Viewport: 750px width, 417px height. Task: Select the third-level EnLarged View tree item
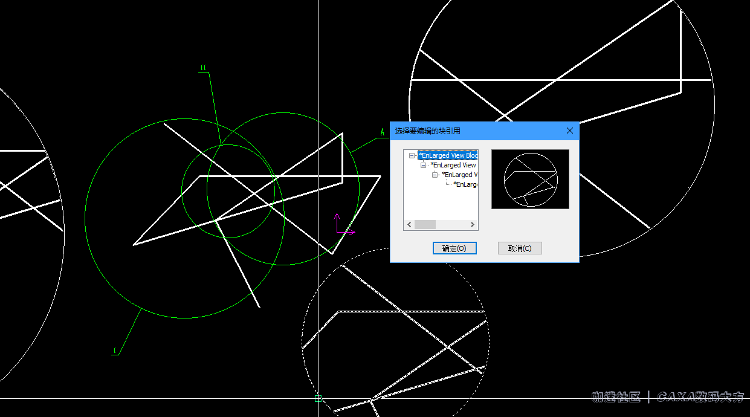point(459,175)
